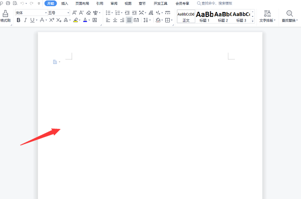Open the underline style dropdown arrow
Image resolution: width=301 pixels, height=199 pixels.
(37, 20)
